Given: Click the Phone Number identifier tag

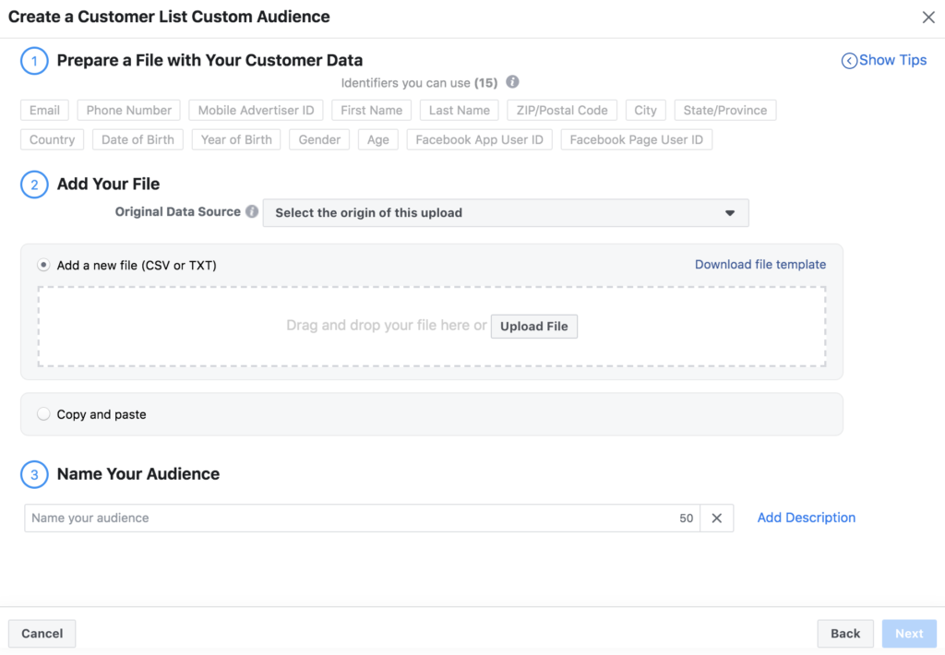Looking at the screenshot, I should click(129, 111).
